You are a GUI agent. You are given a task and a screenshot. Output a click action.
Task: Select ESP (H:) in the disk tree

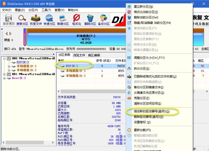[22, 62]
